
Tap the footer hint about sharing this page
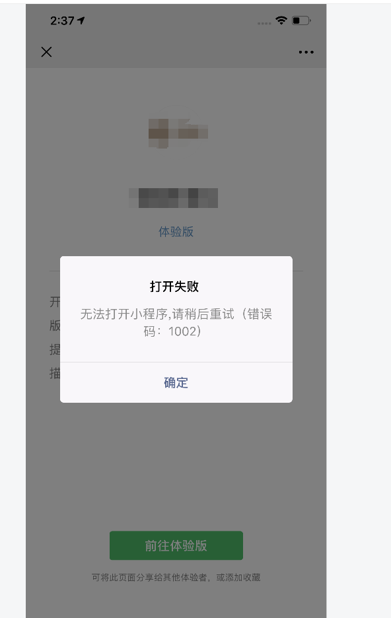tap(176, 578)
